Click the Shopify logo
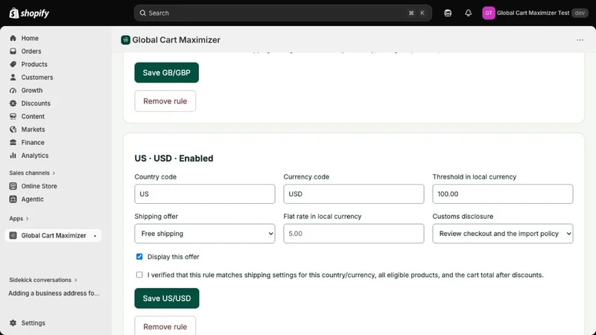This screenshot has width=596, height=335. (x=29, y=13)
